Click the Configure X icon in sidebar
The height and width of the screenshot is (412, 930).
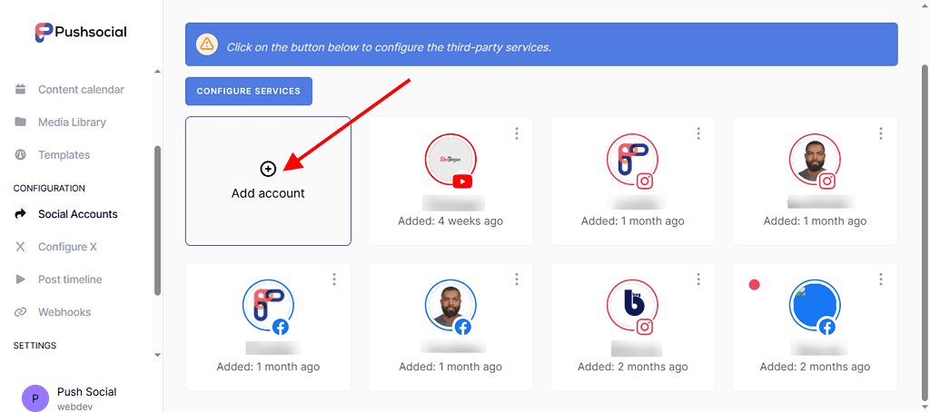(21, 247)
